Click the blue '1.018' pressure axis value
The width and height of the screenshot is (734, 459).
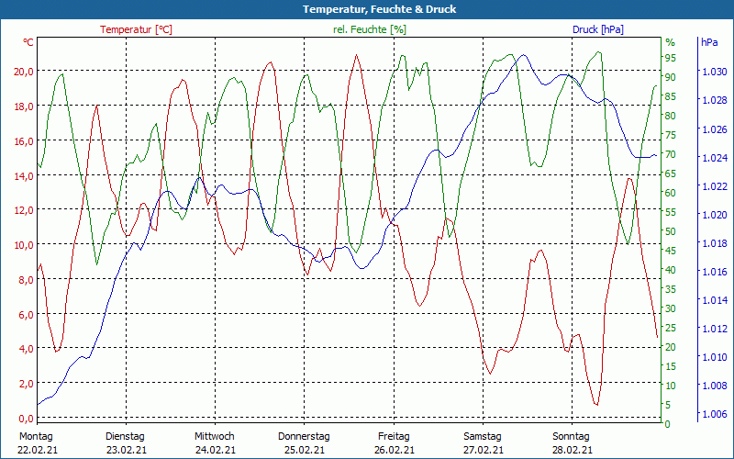[x=715, y=243]
